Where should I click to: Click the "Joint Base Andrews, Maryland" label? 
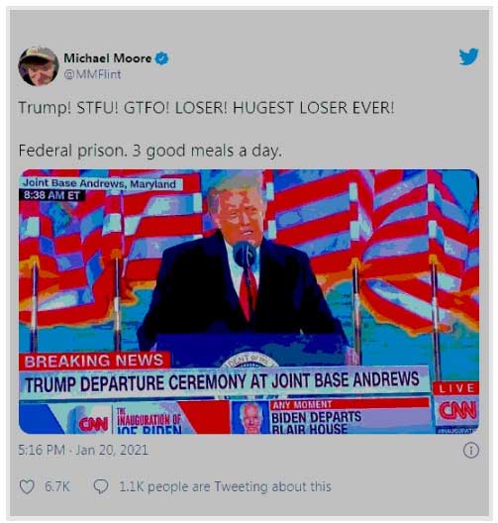(x=100, y=183)
